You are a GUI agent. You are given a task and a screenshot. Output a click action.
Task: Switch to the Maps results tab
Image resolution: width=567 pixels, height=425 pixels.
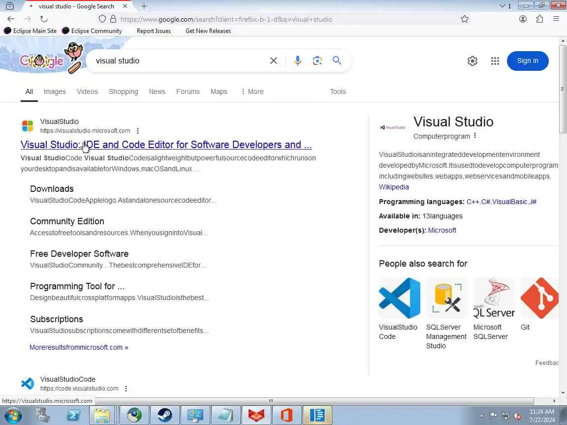click(x=219, y=91)
